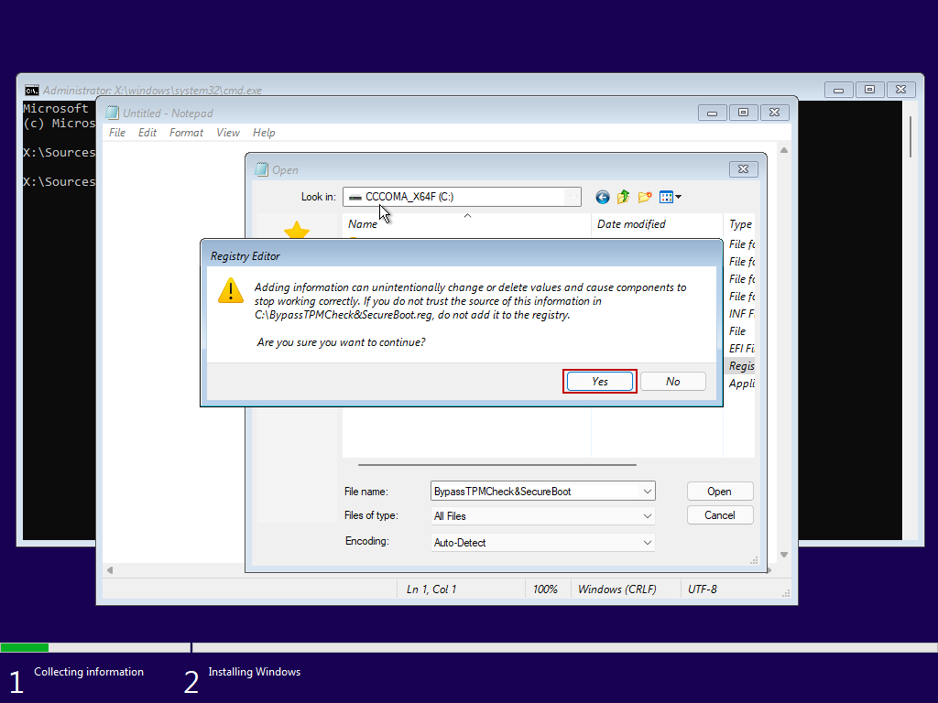938x703 pixels.
Task: Cancel the Open file dialog
Action: click(x=720, y=515)
